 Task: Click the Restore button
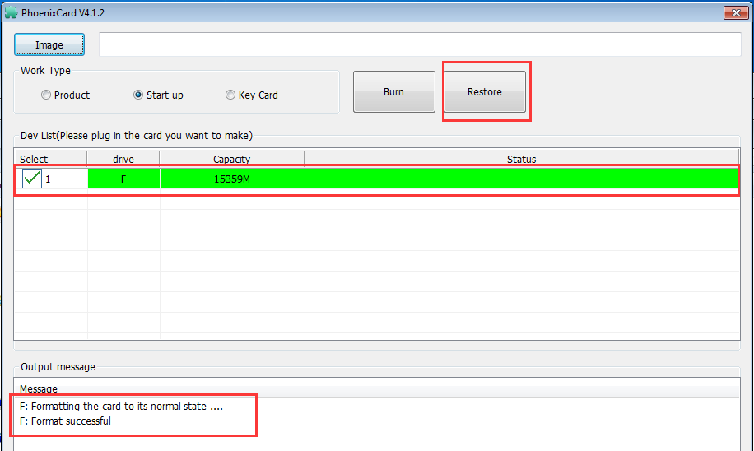485,92
